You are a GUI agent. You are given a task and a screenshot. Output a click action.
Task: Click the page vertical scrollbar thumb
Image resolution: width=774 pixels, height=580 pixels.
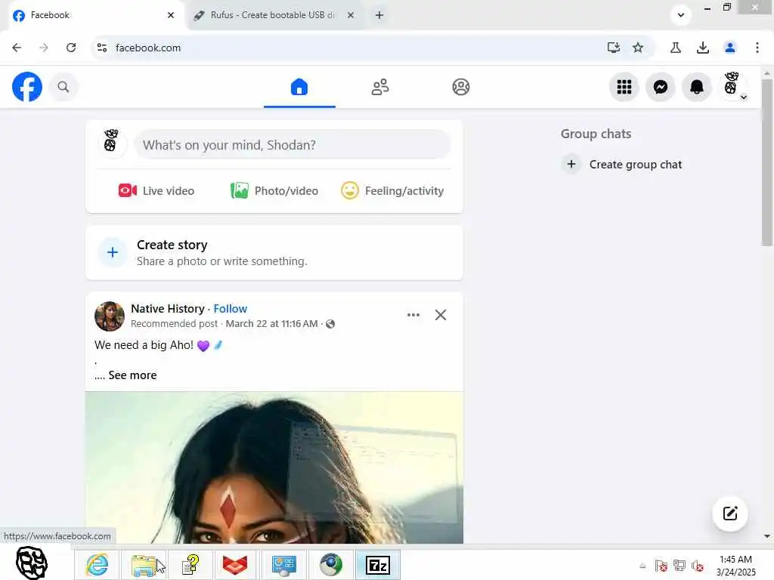point(766,163)
